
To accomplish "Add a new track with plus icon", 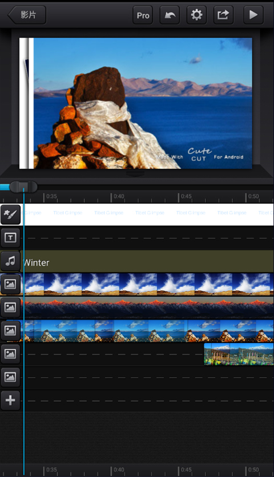I will [x=10, y=400].
